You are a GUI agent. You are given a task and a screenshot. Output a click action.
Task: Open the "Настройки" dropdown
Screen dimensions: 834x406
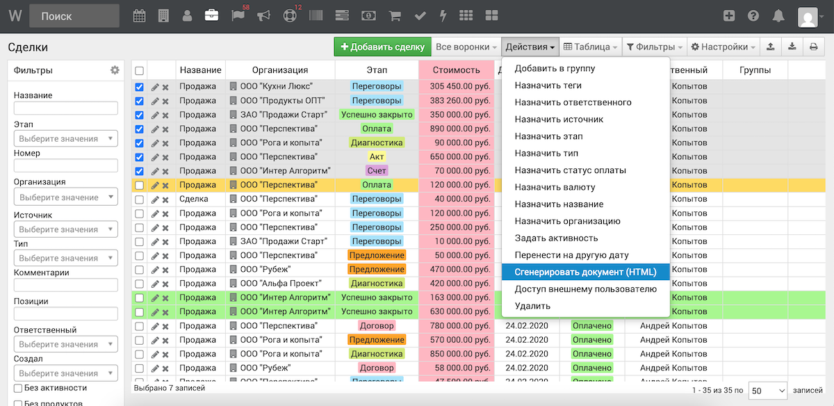[723, 47]
